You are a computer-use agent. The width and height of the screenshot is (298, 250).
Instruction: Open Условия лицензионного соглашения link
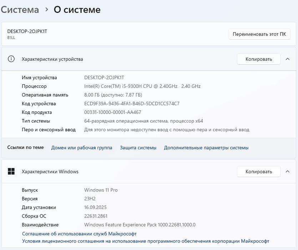pyautogui.click(x=146, y=241)
